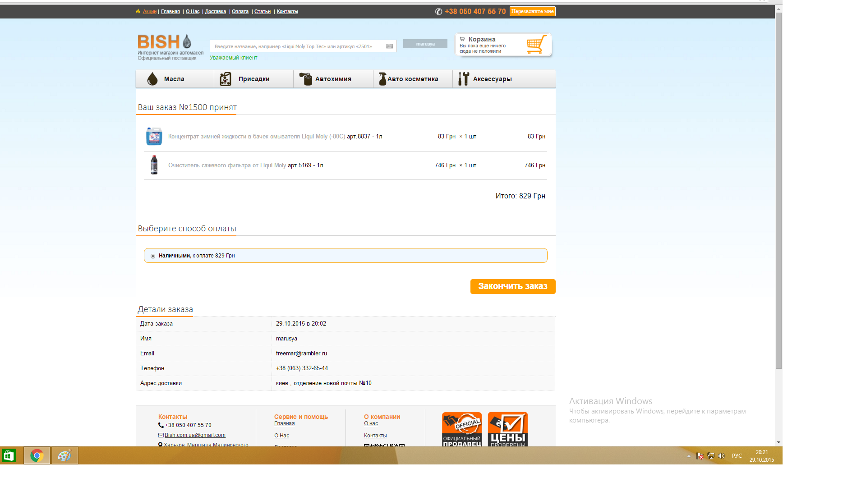Image resolution: width=866 pixels, height=487 pixels.
Task: Click the spray bottle icon beside Авто косметика
Action: 382,79
